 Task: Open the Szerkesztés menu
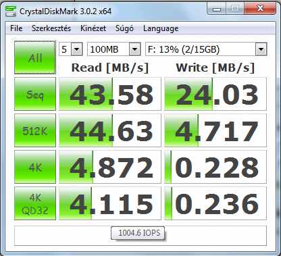click(51, 28)
